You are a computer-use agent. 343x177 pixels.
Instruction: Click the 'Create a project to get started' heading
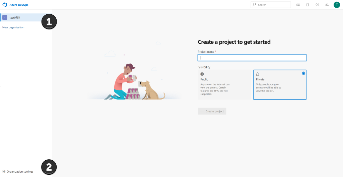(234, 42)
